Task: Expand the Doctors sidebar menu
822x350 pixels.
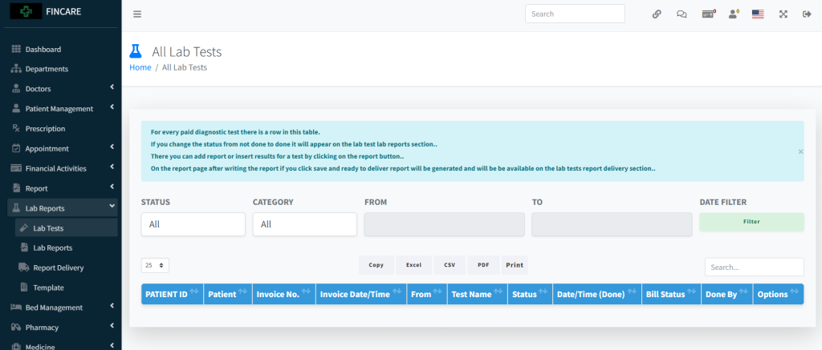Action: click(60, 89)
